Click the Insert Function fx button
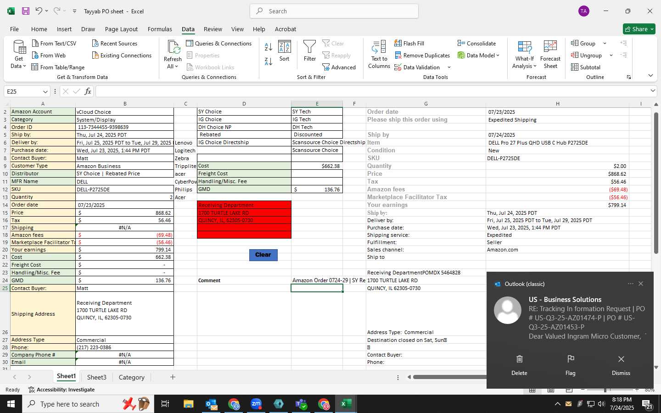The width and height of the screenshot is (661, 413). click(x=88, y=91)
